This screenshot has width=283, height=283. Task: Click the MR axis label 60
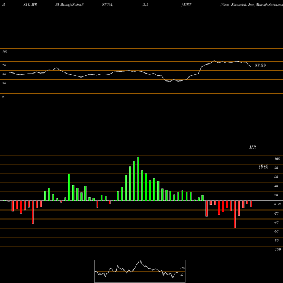276,177
